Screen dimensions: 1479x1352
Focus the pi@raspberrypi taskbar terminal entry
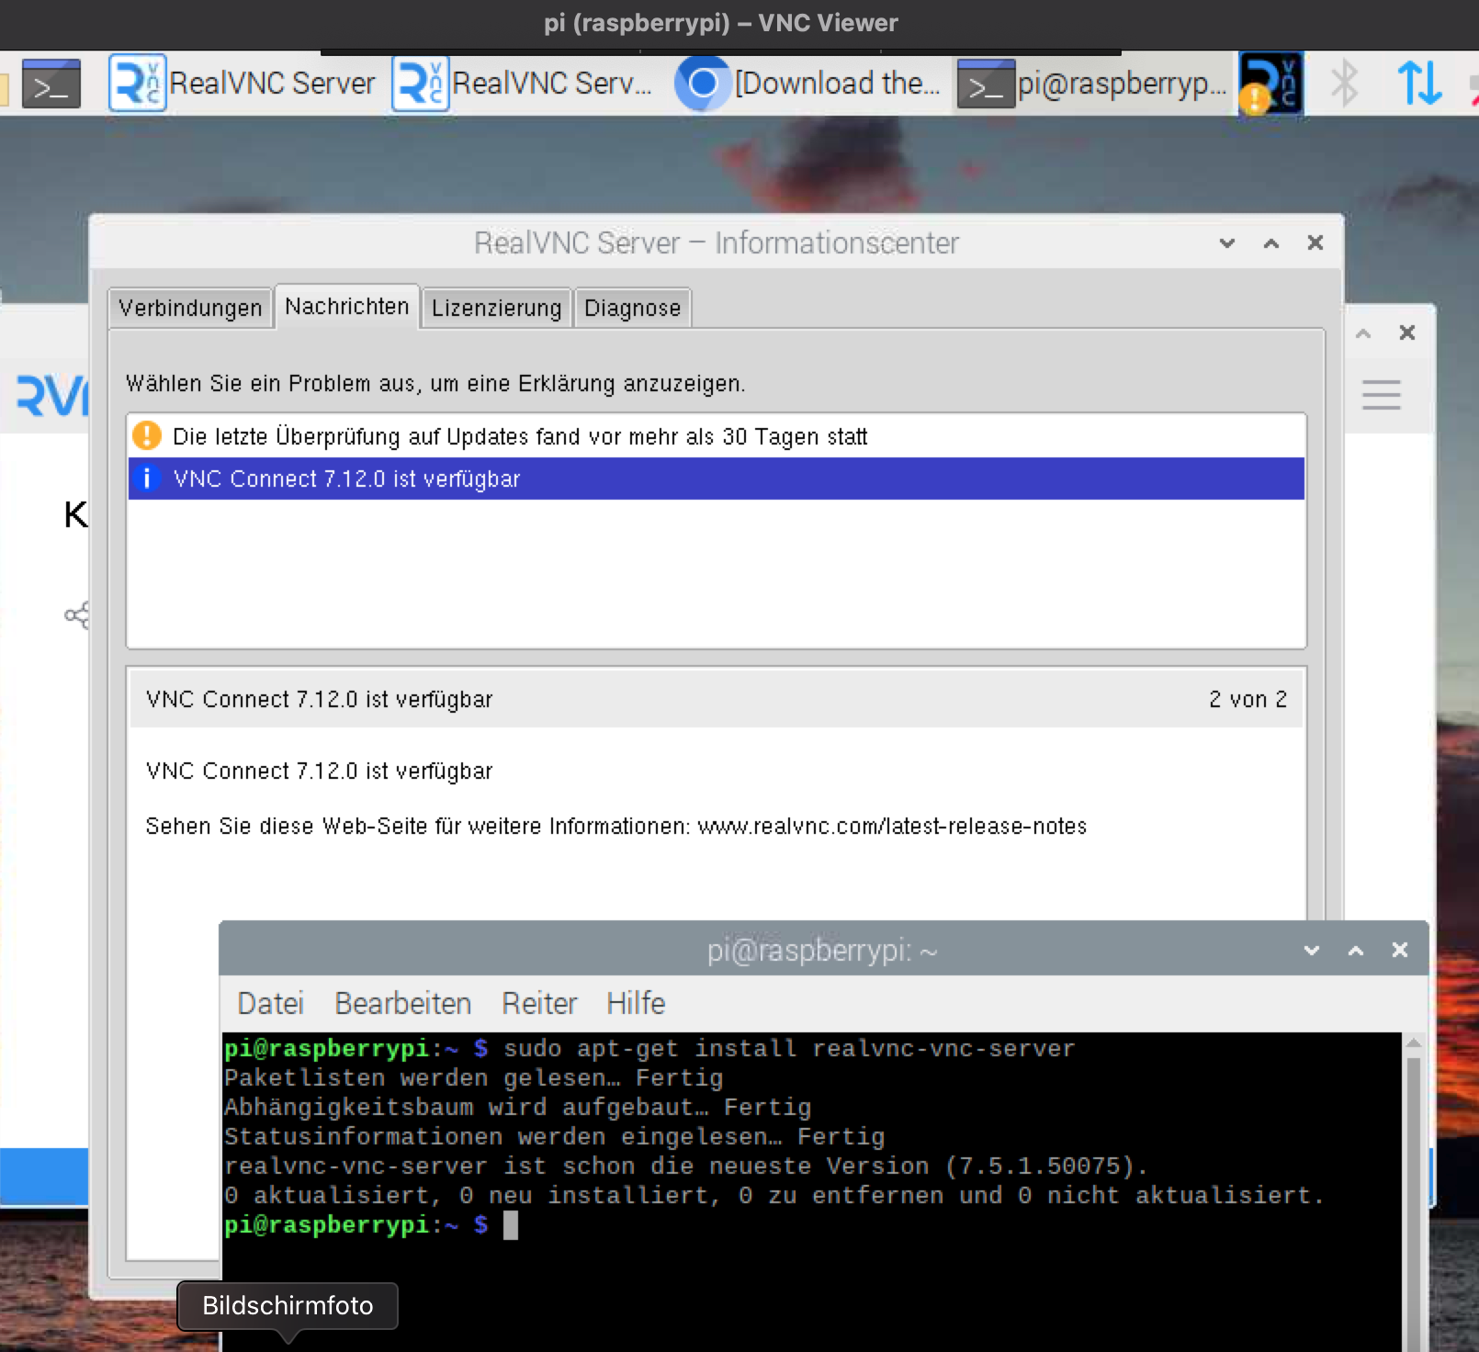[x=1093, y=84]
